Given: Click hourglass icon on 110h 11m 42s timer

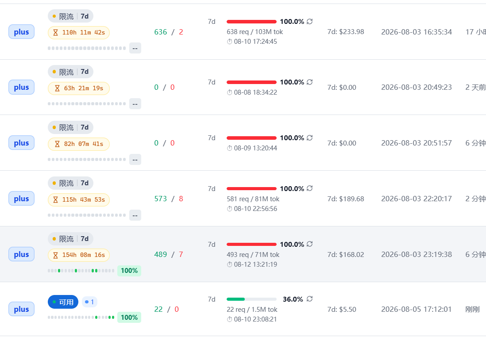Looking at the screenshot, I should tap(55, 33).
